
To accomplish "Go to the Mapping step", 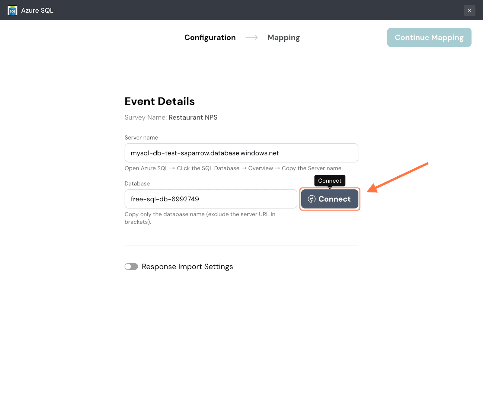I will (283, 37).
